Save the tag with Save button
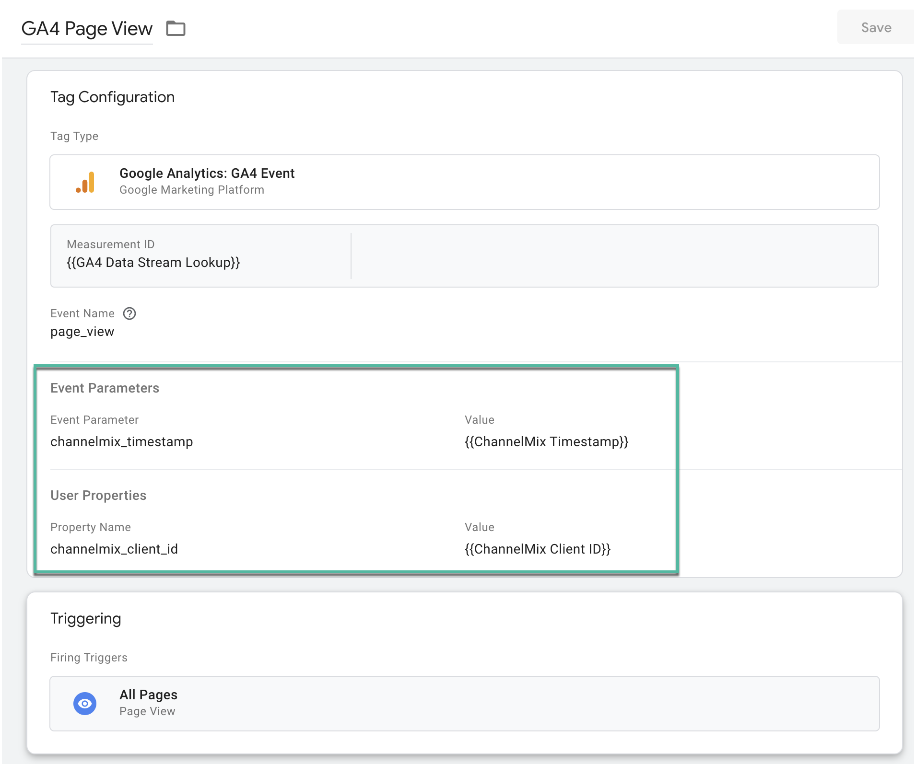916x764 pixels. (x=876, y=27)
